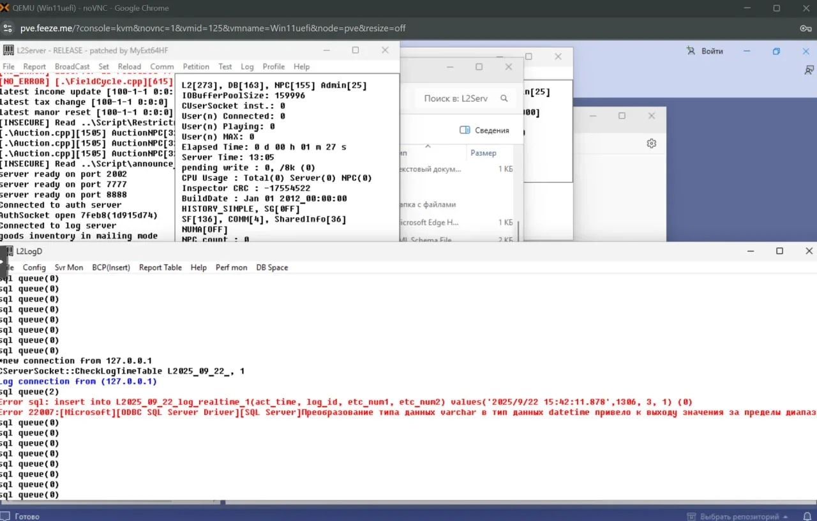The image size is (817, 521).
Task: Restore down the Войти background window
Action: click(x=776, y=51)
